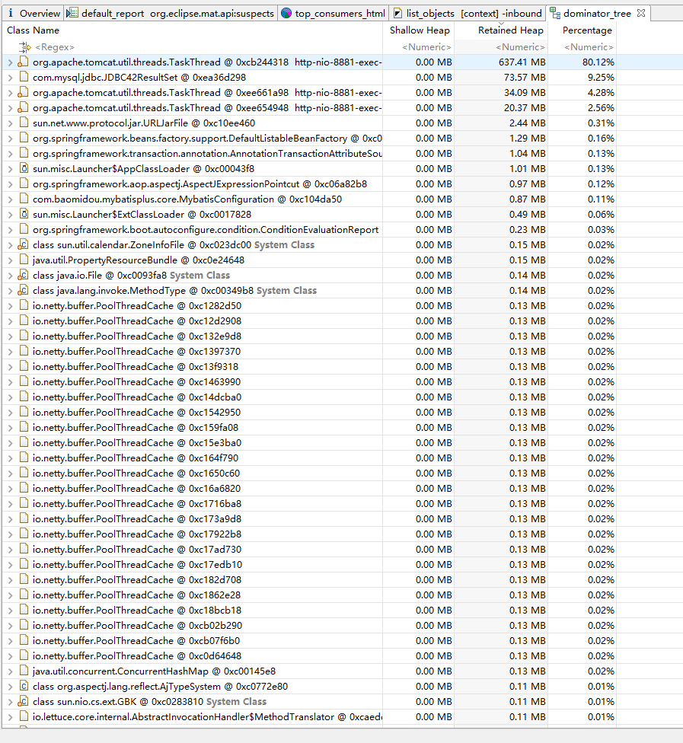Expand TaskThread 0xee661a98 row
Viewport: 683px width, 743px height.
point(10,93)
